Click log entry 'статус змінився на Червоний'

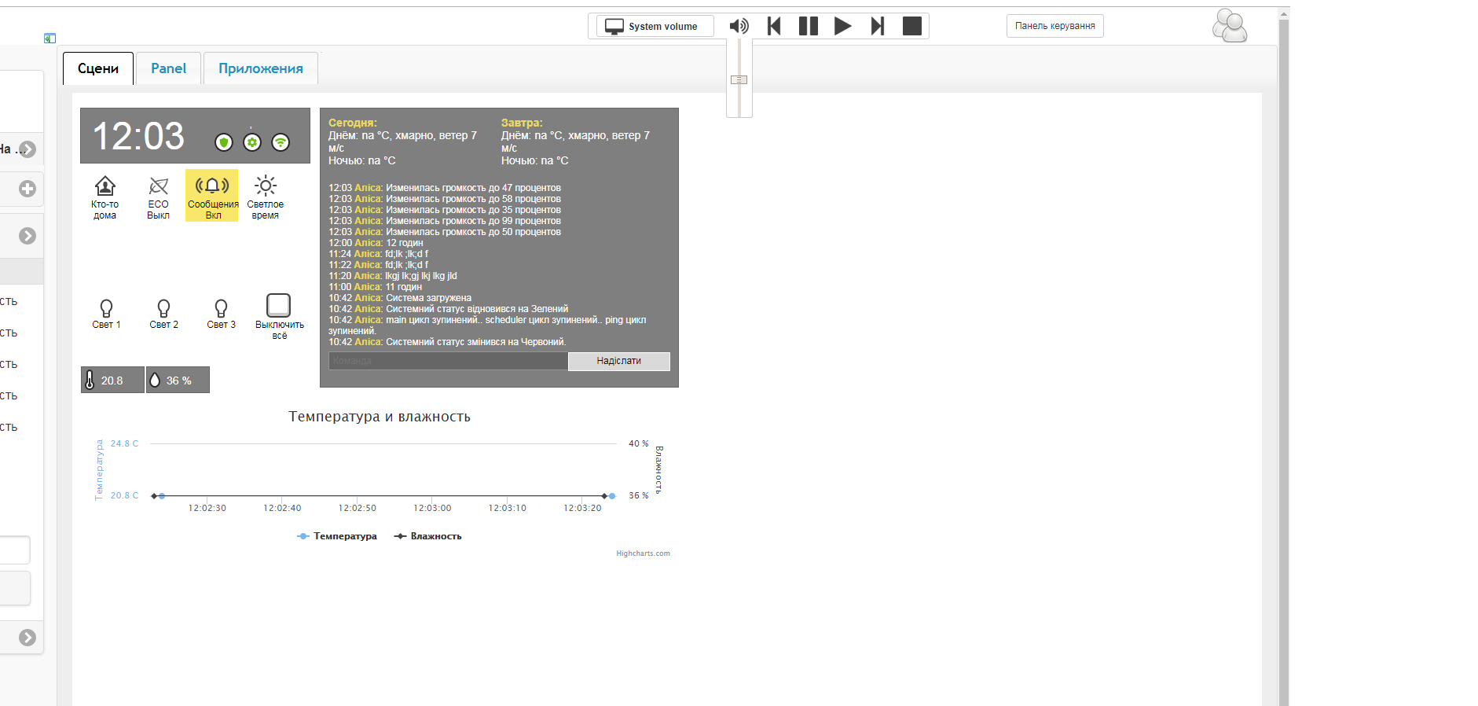click(447, 342)
